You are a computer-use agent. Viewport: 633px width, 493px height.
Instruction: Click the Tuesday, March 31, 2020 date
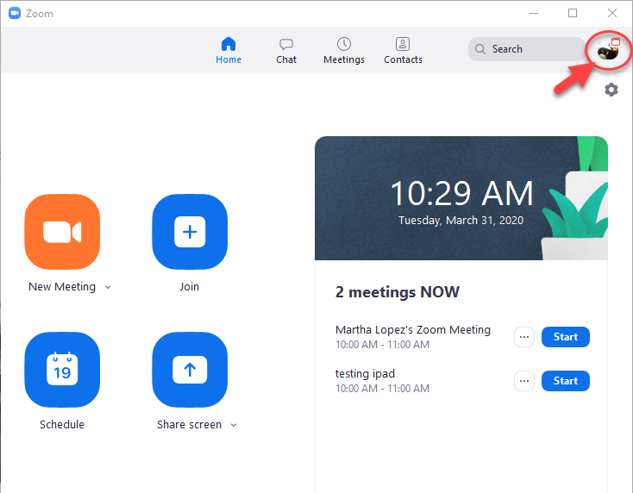461,221
